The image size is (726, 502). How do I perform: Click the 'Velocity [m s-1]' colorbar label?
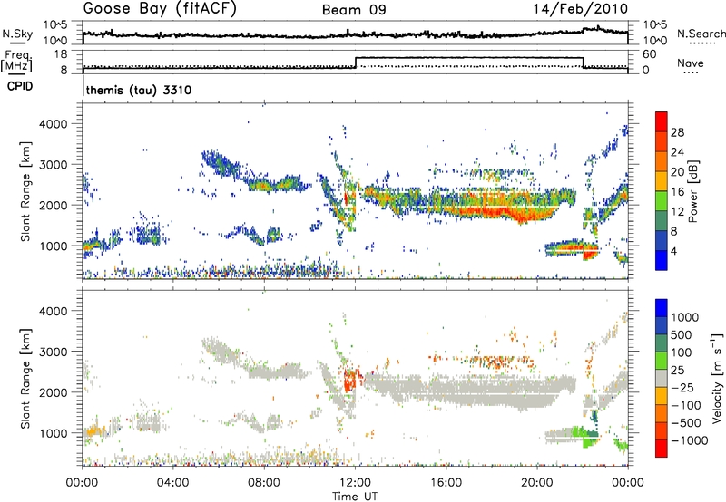(x=717, y=378)
